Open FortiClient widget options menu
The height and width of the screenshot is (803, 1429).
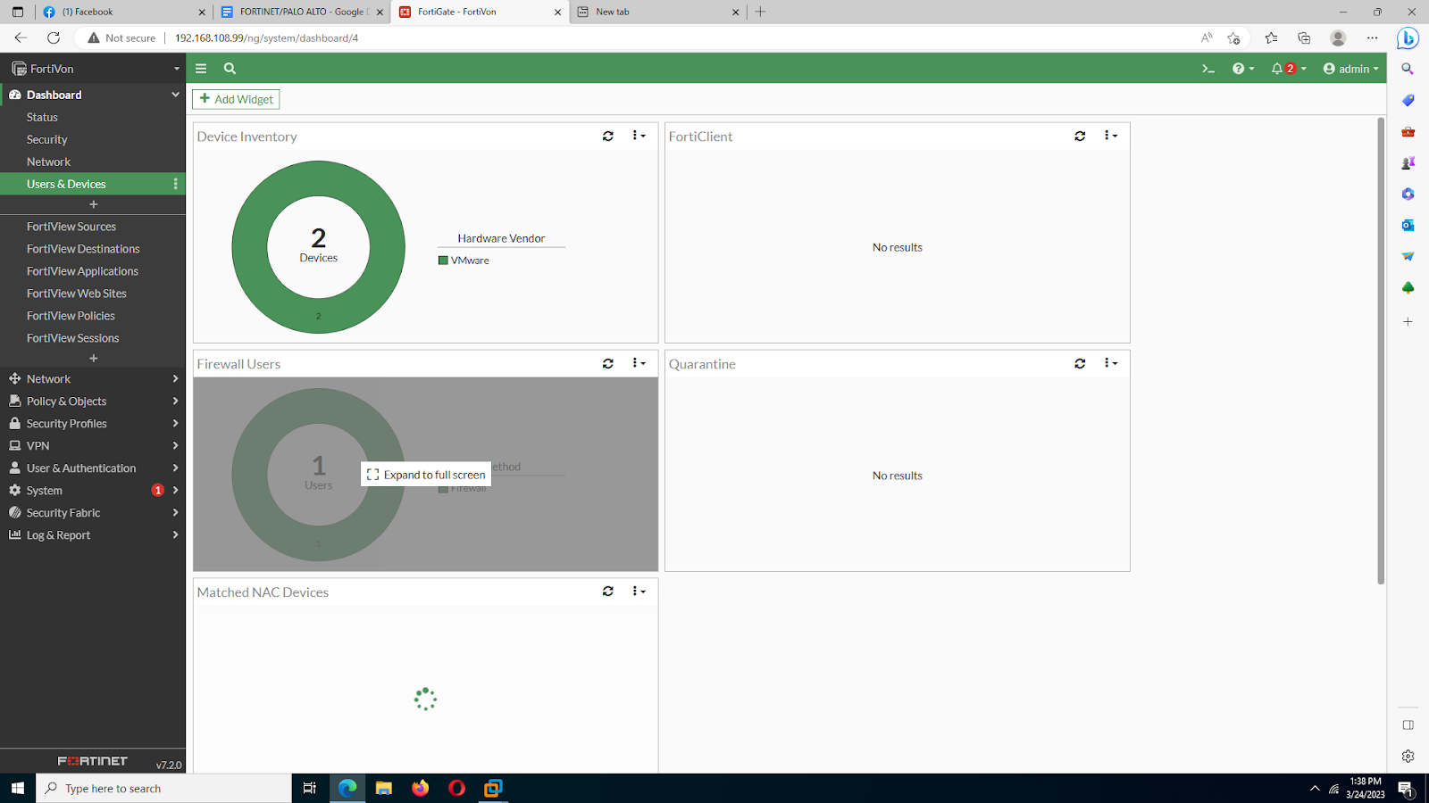[1110, 136]
